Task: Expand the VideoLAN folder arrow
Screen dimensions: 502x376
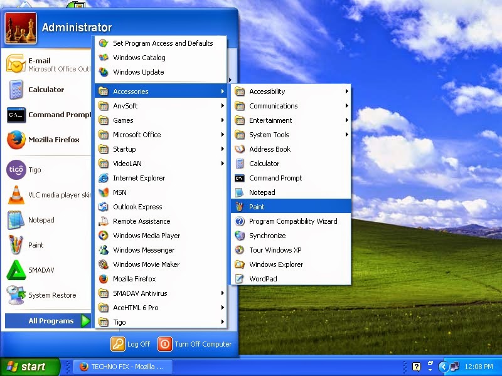Action: pos(223,164)
